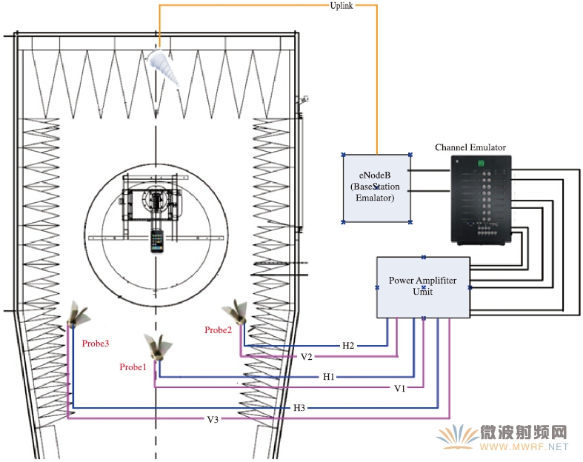Click the H3 cable label

click(299, 408)
